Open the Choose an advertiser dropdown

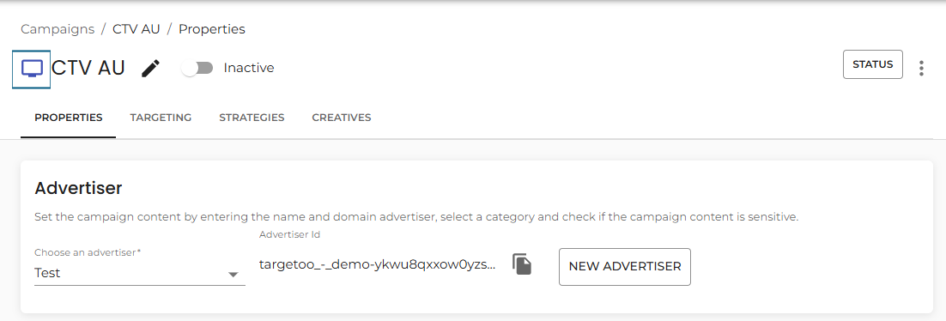click(x=140, y=273)
